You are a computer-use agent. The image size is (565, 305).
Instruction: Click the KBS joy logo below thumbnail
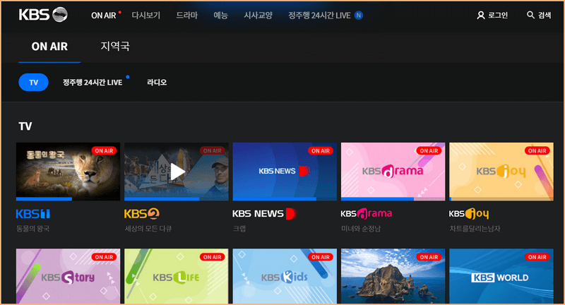[x=469, y=214]
